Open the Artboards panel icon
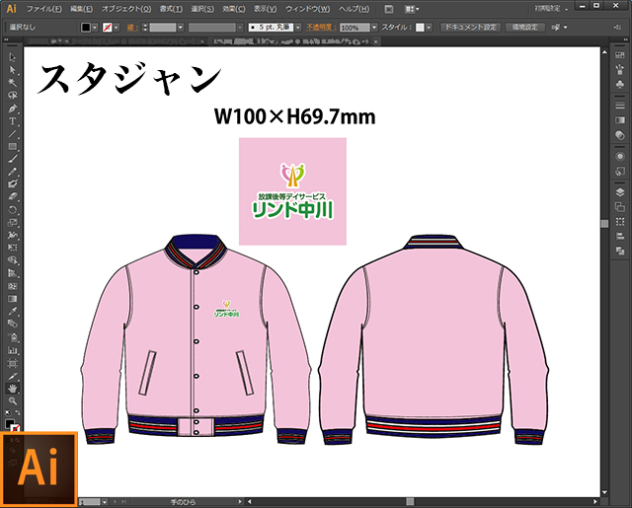This screenshot has height=508, width=632. [x=620, y=207]
